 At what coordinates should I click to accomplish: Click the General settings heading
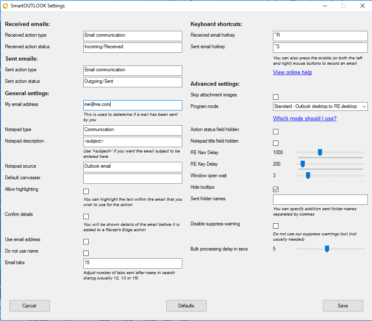pos(27,94)
